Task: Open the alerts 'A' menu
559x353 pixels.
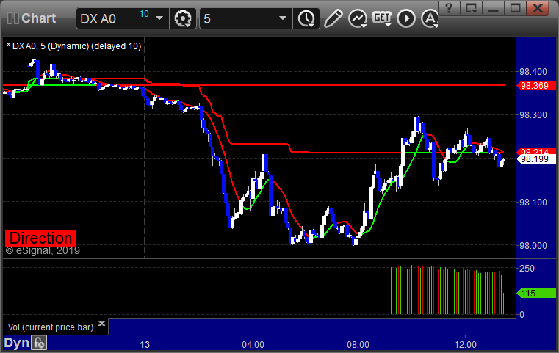Action: coord(430,18)
